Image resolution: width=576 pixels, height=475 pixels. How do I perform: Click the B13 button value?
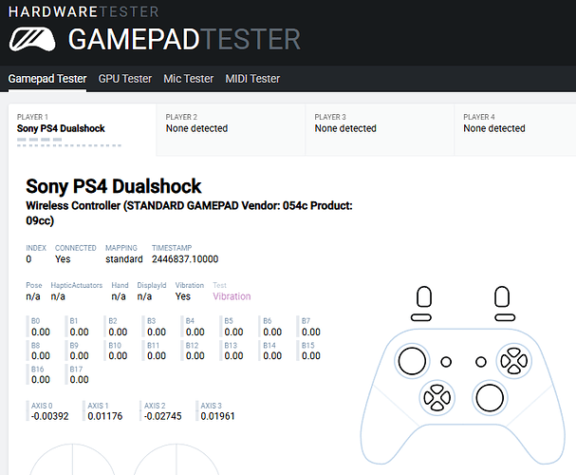[x=233, y=356]
